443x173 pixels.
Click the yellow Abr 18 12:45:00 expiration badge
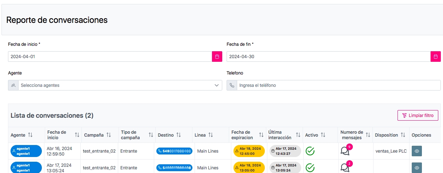(x=248, y=151)
